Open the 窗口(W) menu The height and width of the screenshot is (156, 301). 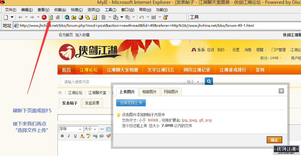point(128,10)
